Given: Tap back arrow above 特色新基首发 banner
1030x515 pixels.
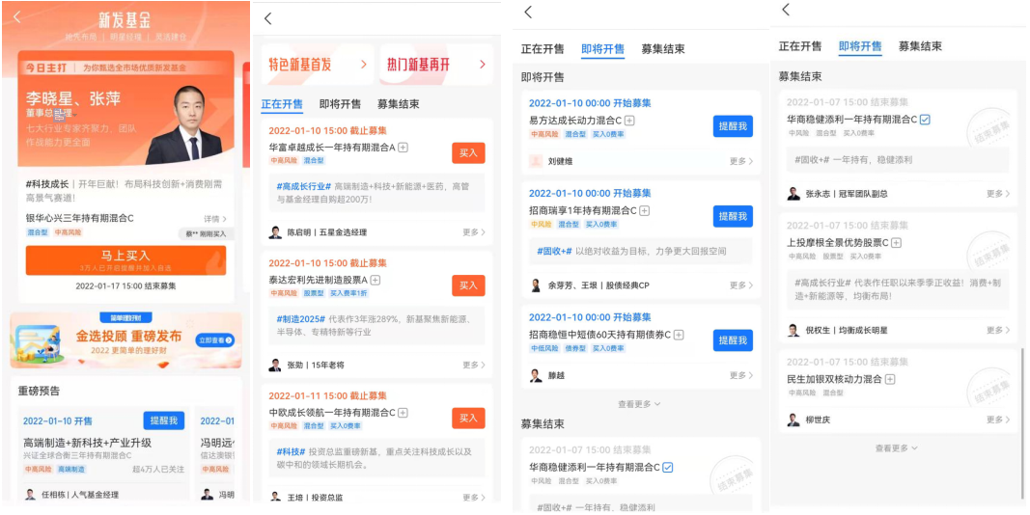Looking at the screenshot, I should point(267,18).
